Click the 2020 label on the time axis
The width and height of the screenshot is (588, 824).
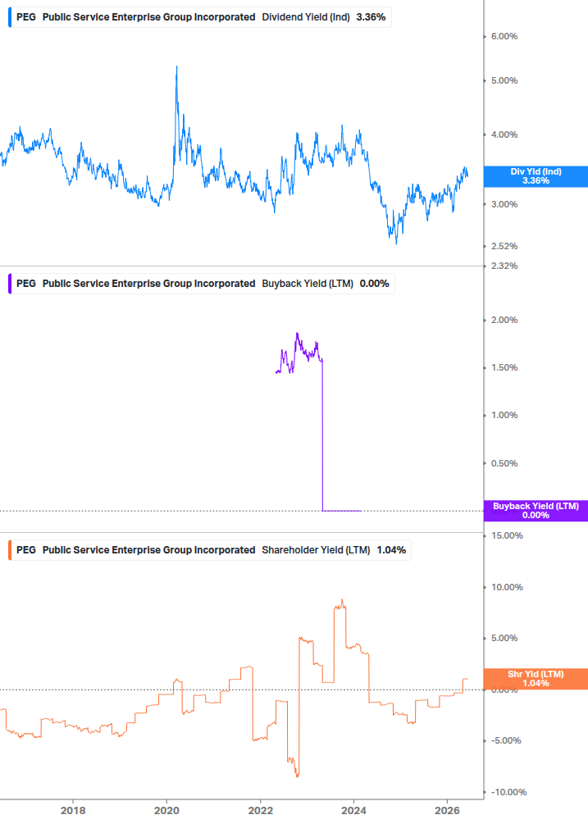166,810
